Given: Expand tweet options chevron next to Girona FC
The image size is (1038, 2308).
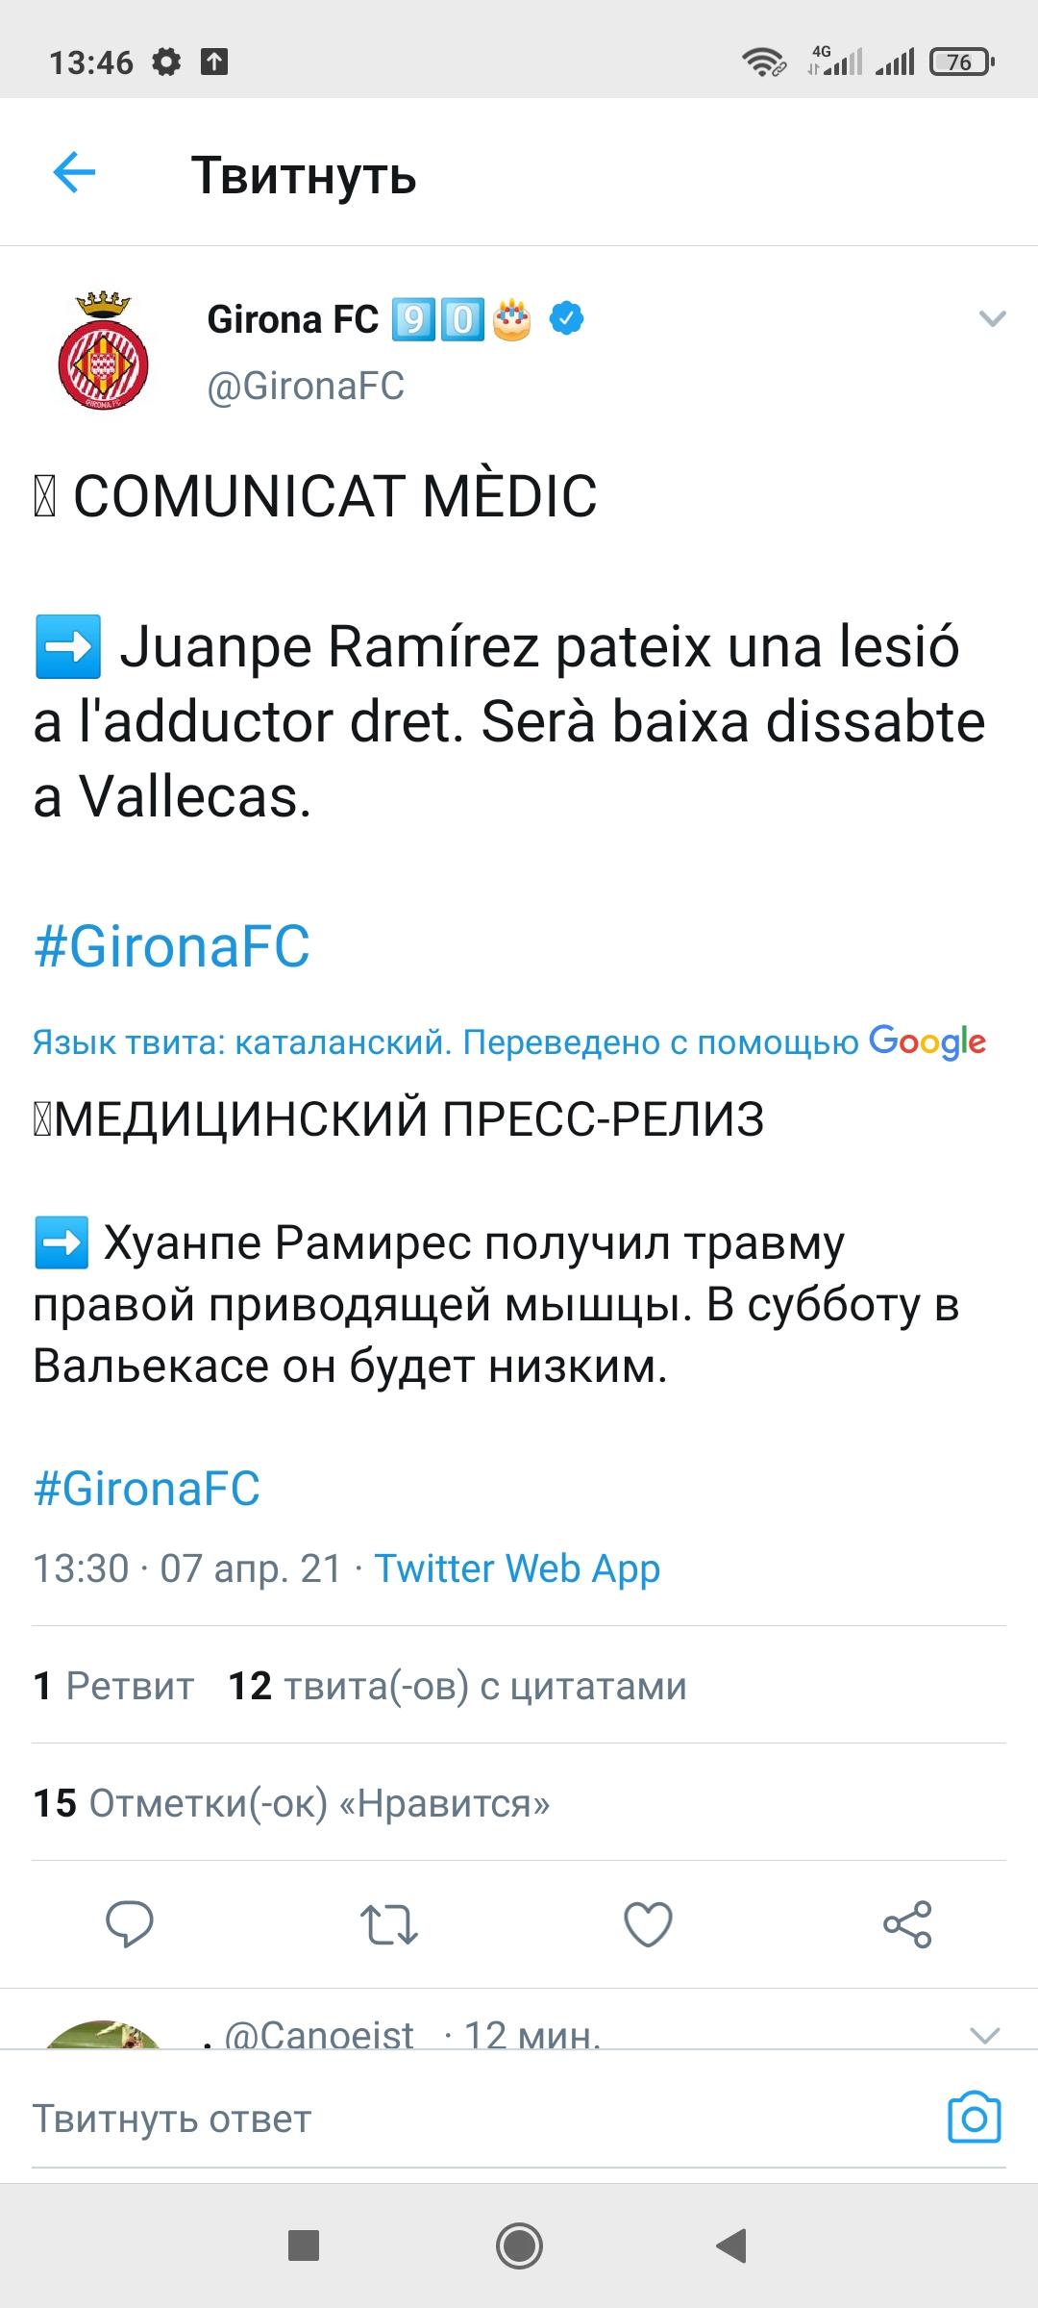Looking at the screenshot, I should pyautogui.click(x=991, y=318).
